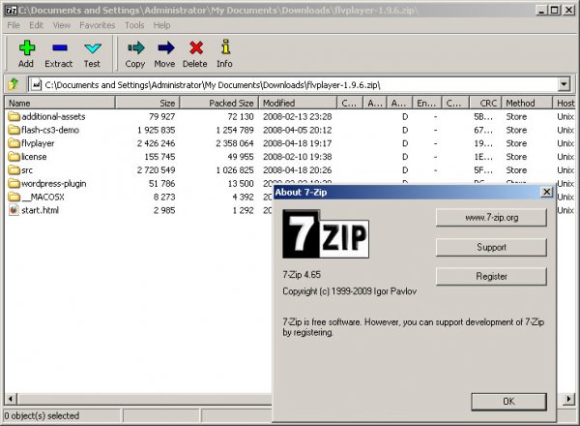The image size is (580, 426).
Task: Open the Favorites menu
Action: tap(98, 25)
